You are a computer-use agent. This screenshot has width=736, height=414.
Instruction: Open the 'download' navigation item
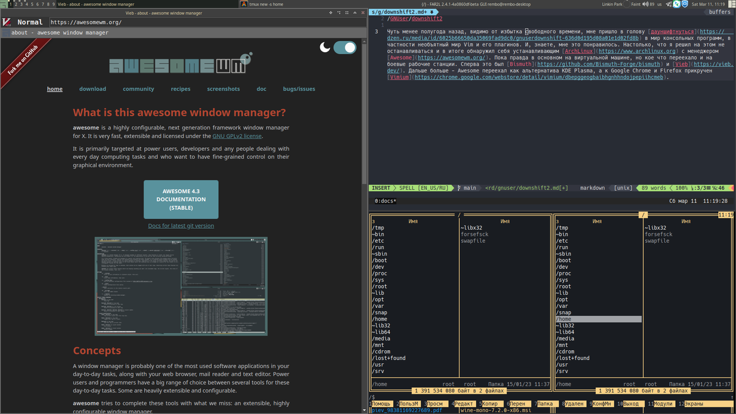coord(93,89)
